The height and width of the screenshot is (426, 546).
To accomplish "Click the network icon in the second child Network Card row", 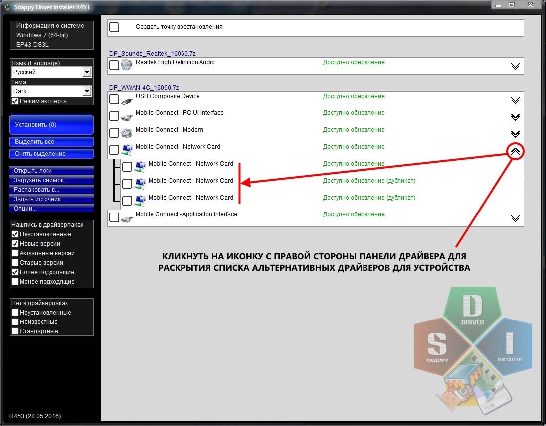I will pyautogui.click(x=140, y=184).
